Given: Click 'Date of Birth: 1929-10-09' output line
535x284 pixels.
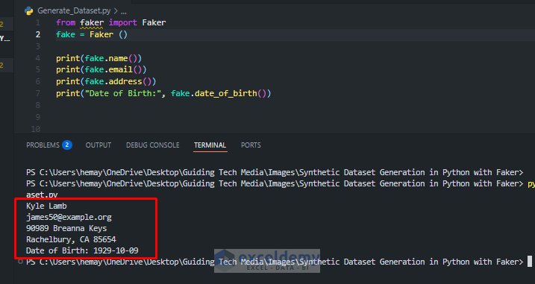Looking at the screenshot, I should (82, 250).
